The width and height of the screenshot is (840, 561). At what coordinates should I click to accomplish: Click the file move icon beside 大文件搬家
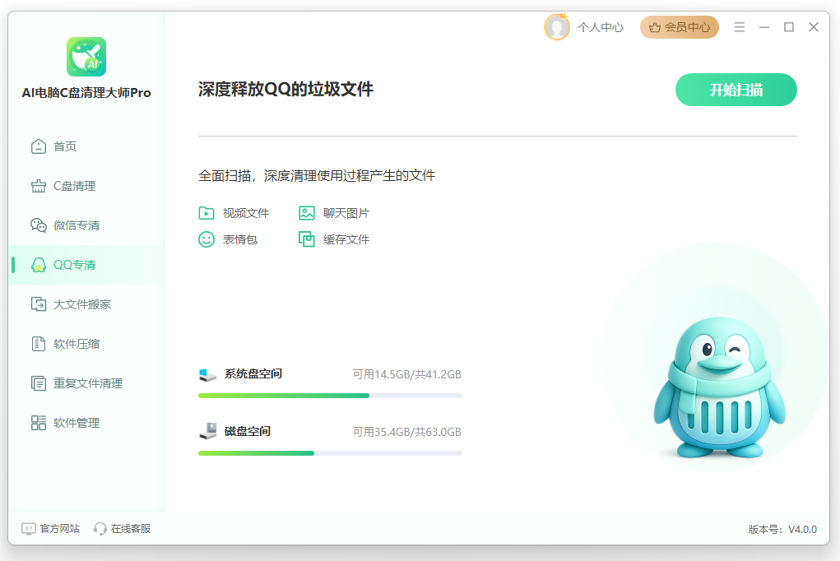tap(39, 304)
